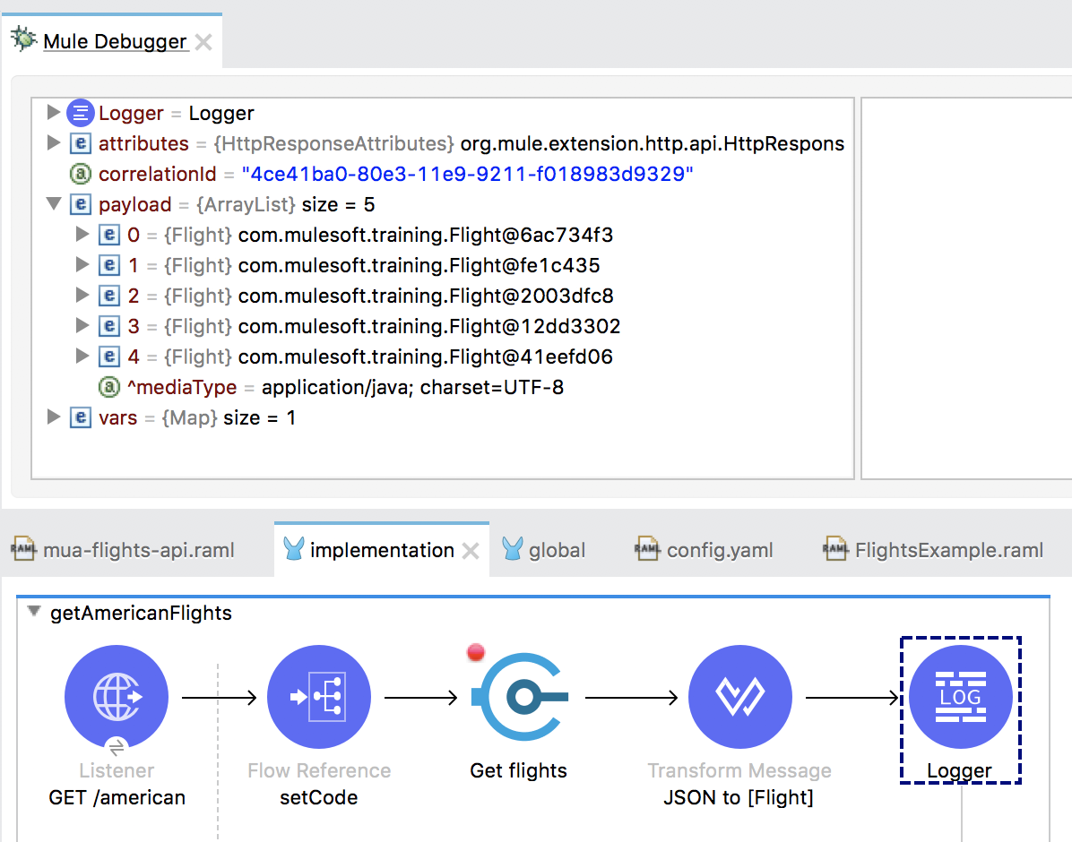Expand the vars Map node
Viewport: 1072px width, 842px height.
click(x=53, y=417)
